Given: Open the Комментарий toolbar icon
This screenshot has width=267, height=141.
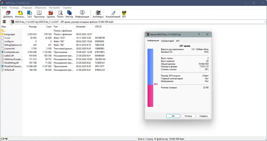Looking at the screenshot, I should coord(113,14).
